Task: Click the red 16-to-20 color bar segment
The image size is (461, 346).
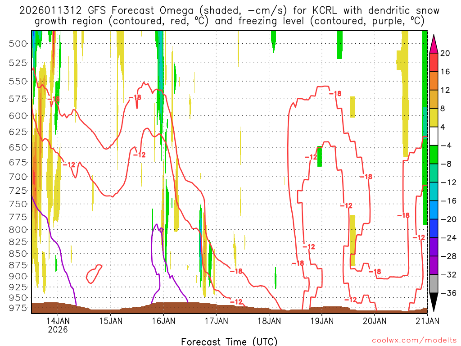Action: point(434,62)
